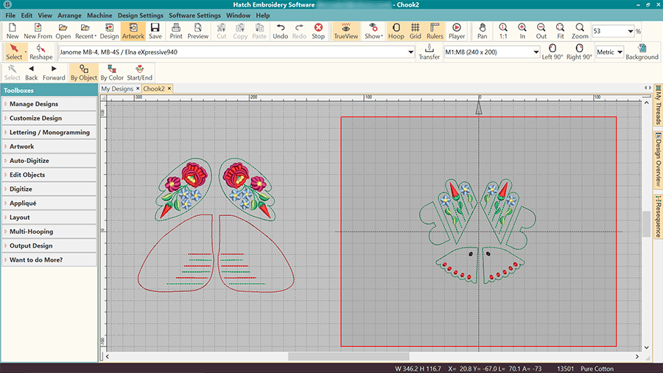Click the Zoom Fit icon
Viewport: 663px width, 373px height.
click(560, 30)
